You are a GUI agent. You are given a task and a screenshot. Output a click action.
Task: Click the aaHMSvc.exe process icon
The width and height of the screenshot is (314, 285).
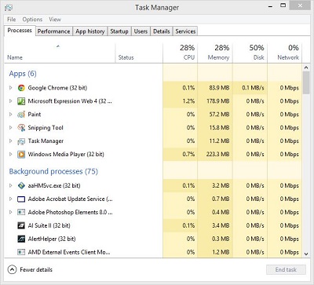(x=21, y=186)
